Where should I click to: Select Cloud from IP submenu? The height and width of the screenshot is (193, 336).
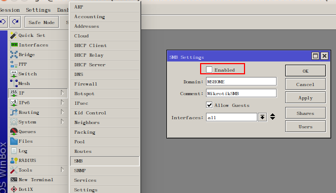105,36
